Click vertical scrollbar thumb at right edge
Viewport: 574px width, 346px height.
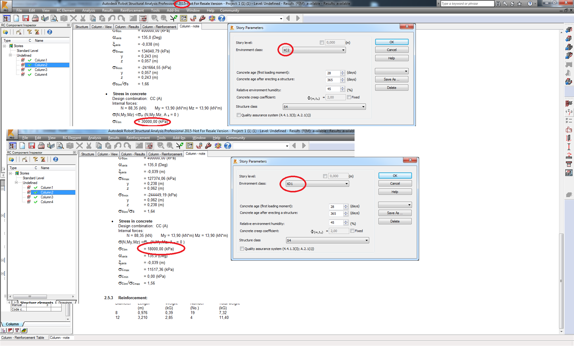coord(561,280)
